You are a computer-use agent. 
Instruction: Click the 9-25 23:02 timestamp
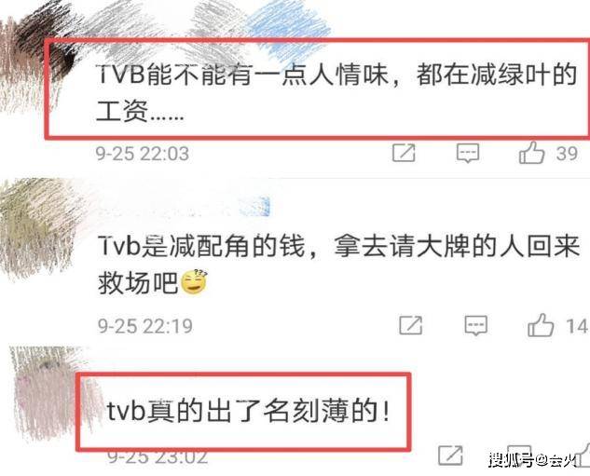158,457
